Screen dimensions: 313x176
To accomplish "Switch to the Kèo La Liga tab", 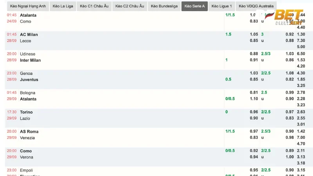I will pos(63,6).
